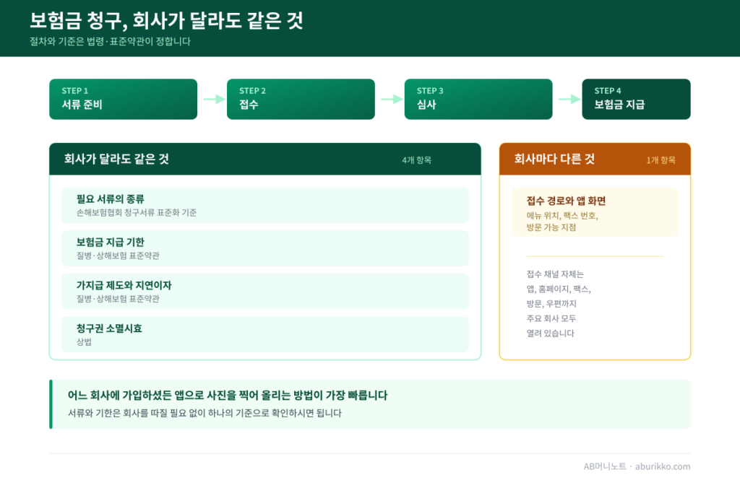Click the 회사마다 다른 것 panel header

click(595, 160)
